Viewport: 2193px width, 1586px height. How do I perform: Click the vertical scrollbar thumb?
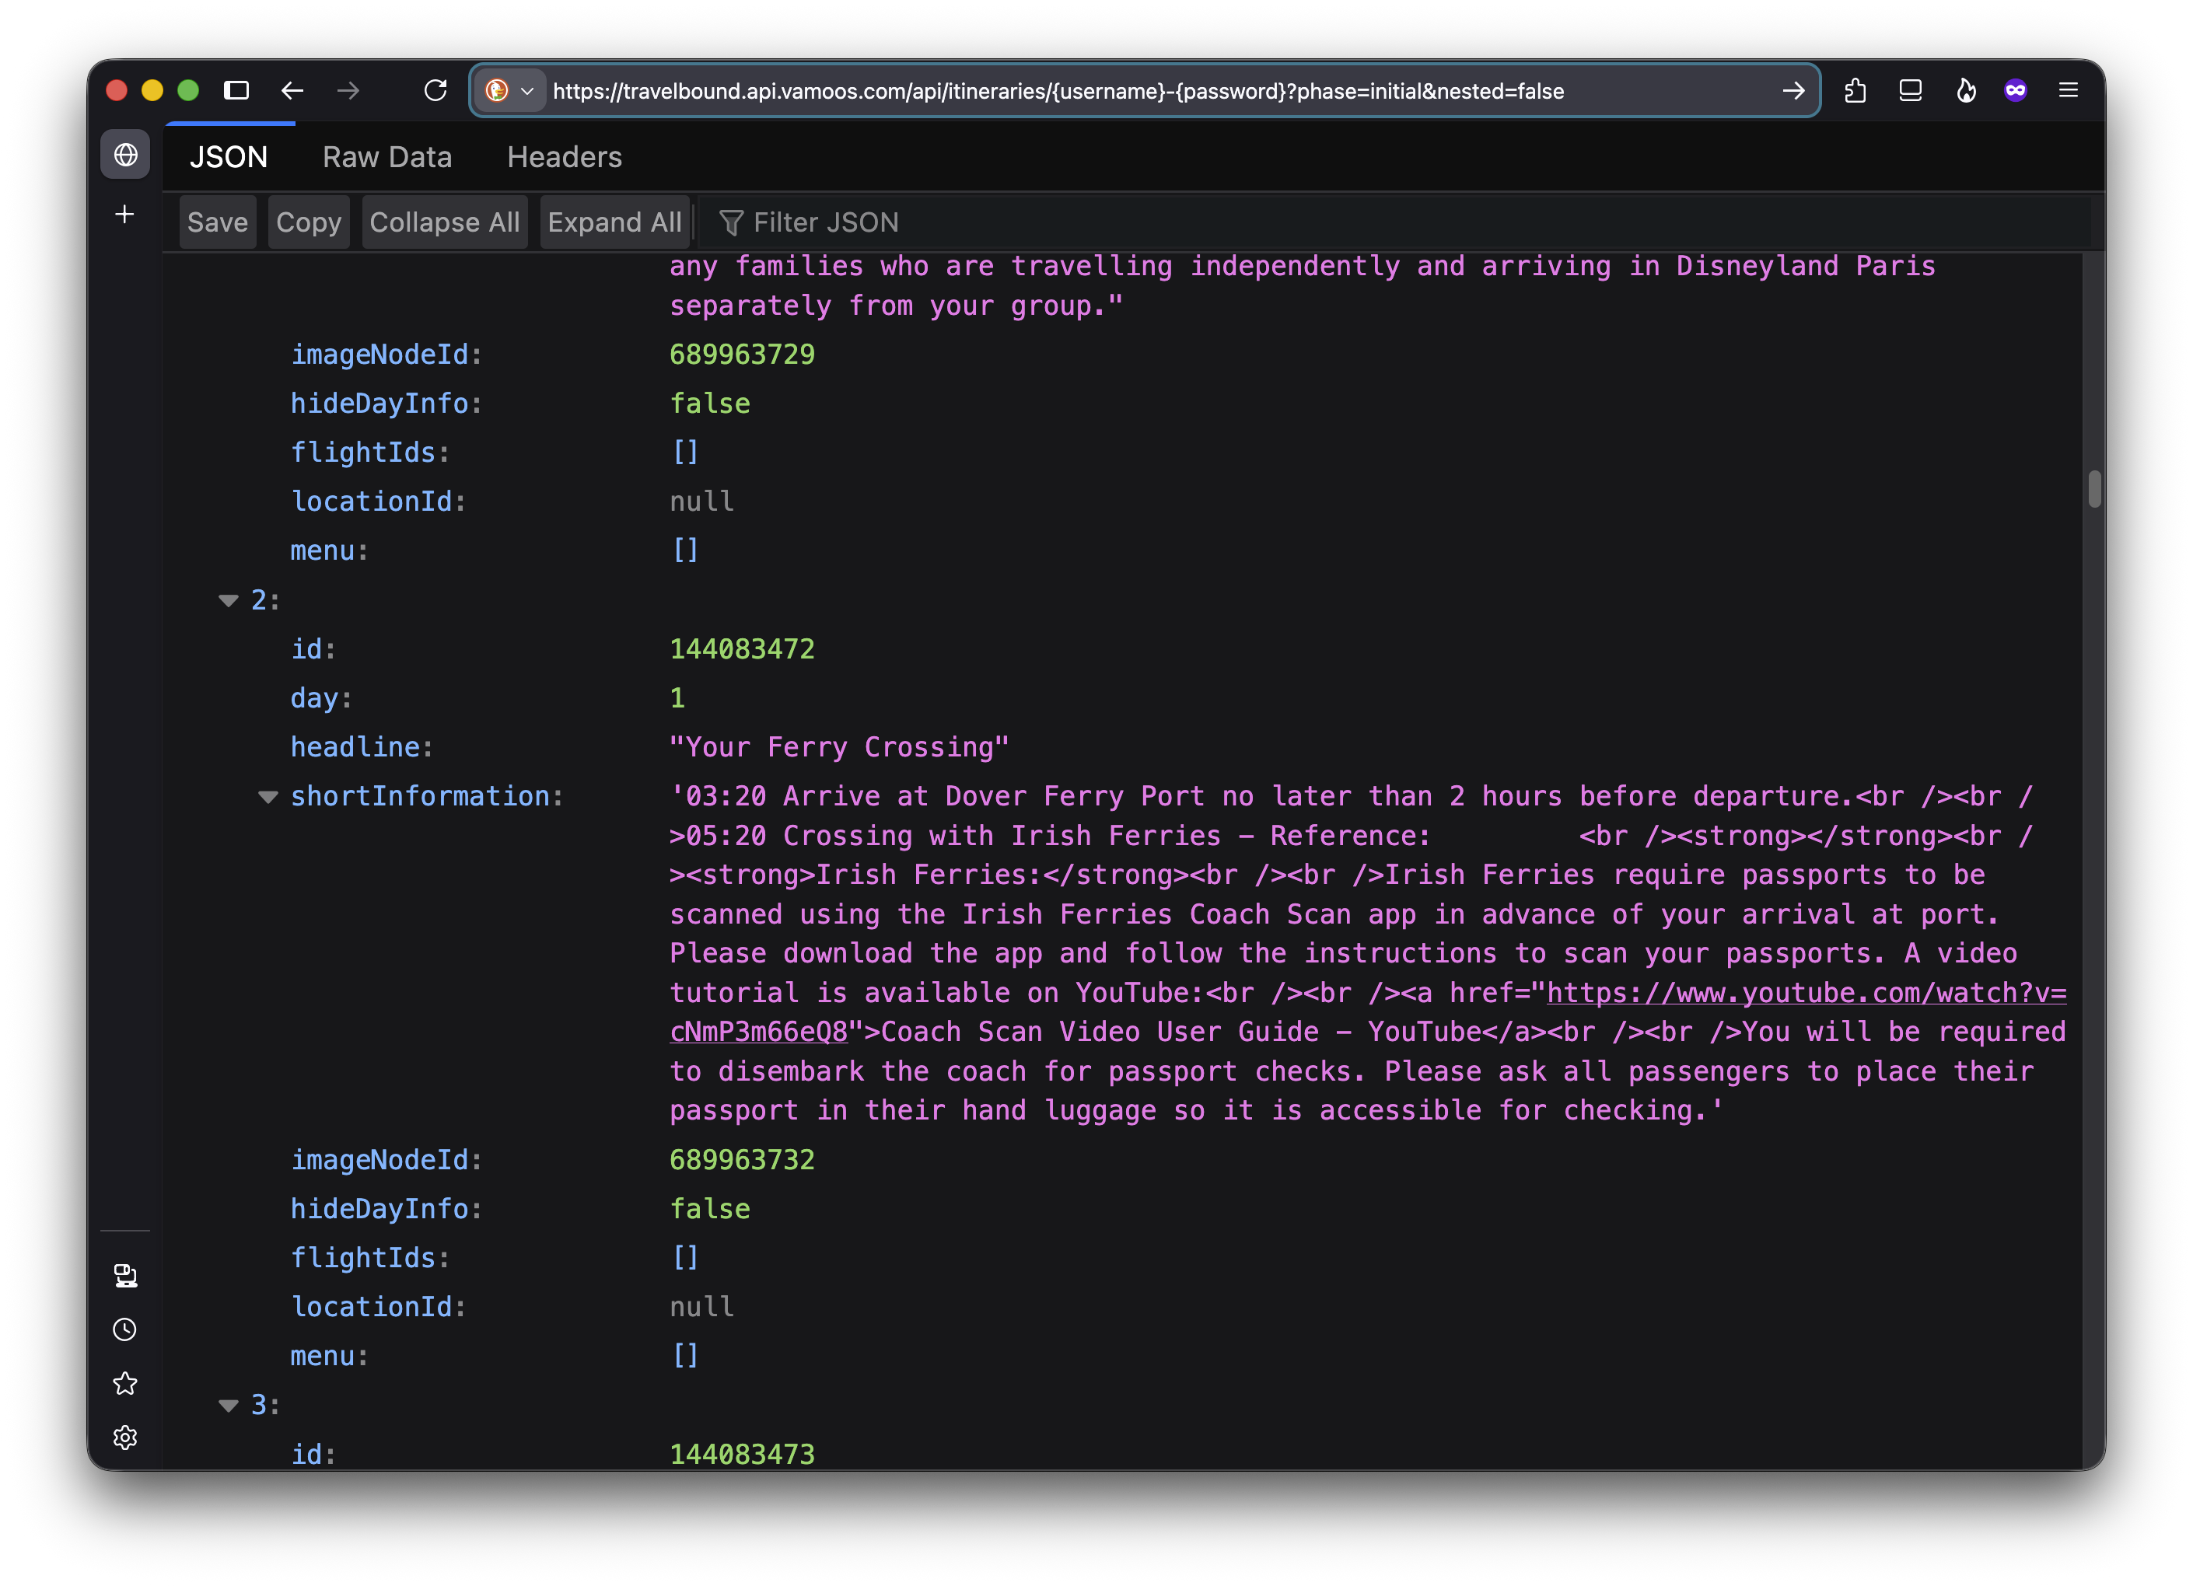2094,489
